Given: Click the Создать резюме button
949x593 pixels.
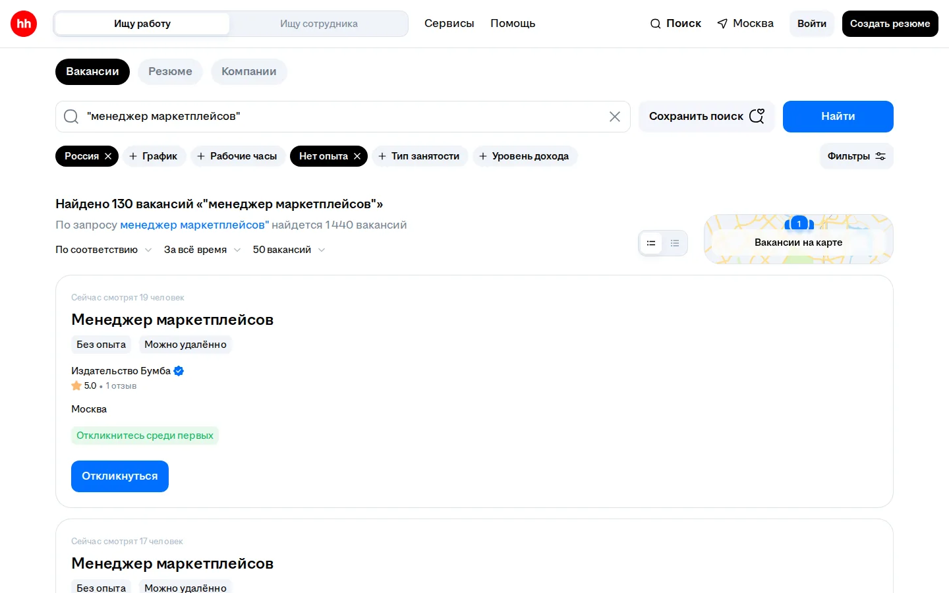Looking at the screenshot, I should (x=890, y=24).
